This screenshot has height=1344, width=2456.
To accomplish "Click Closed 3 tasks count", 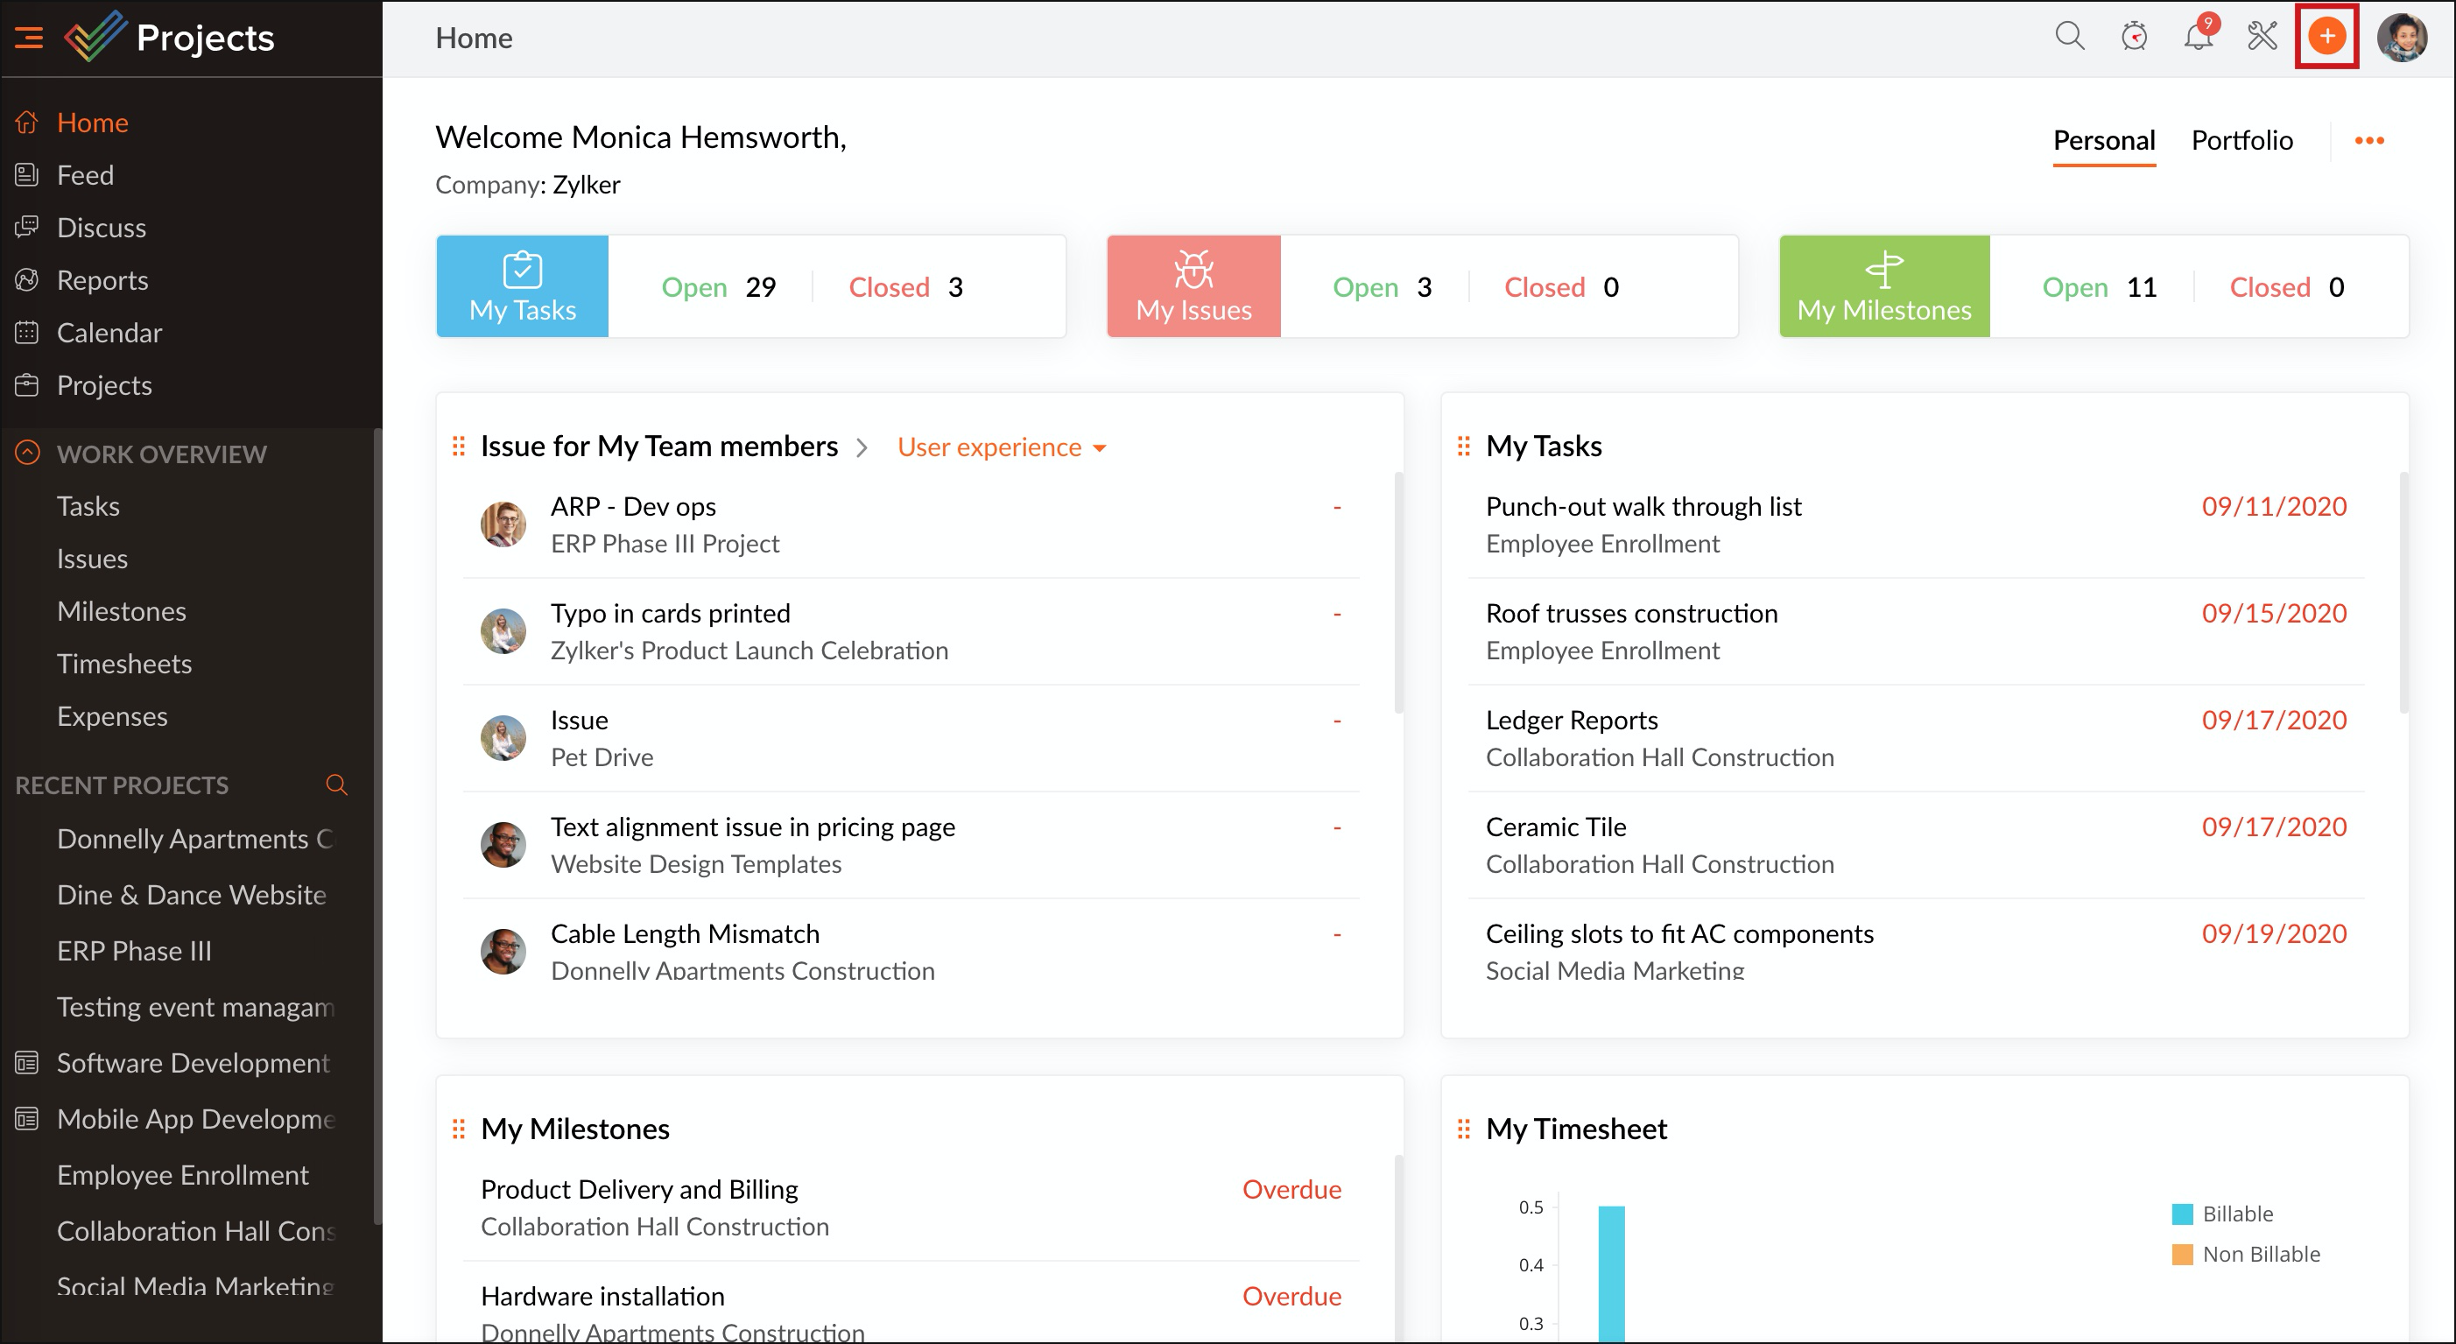I will (x=904, y=287).
